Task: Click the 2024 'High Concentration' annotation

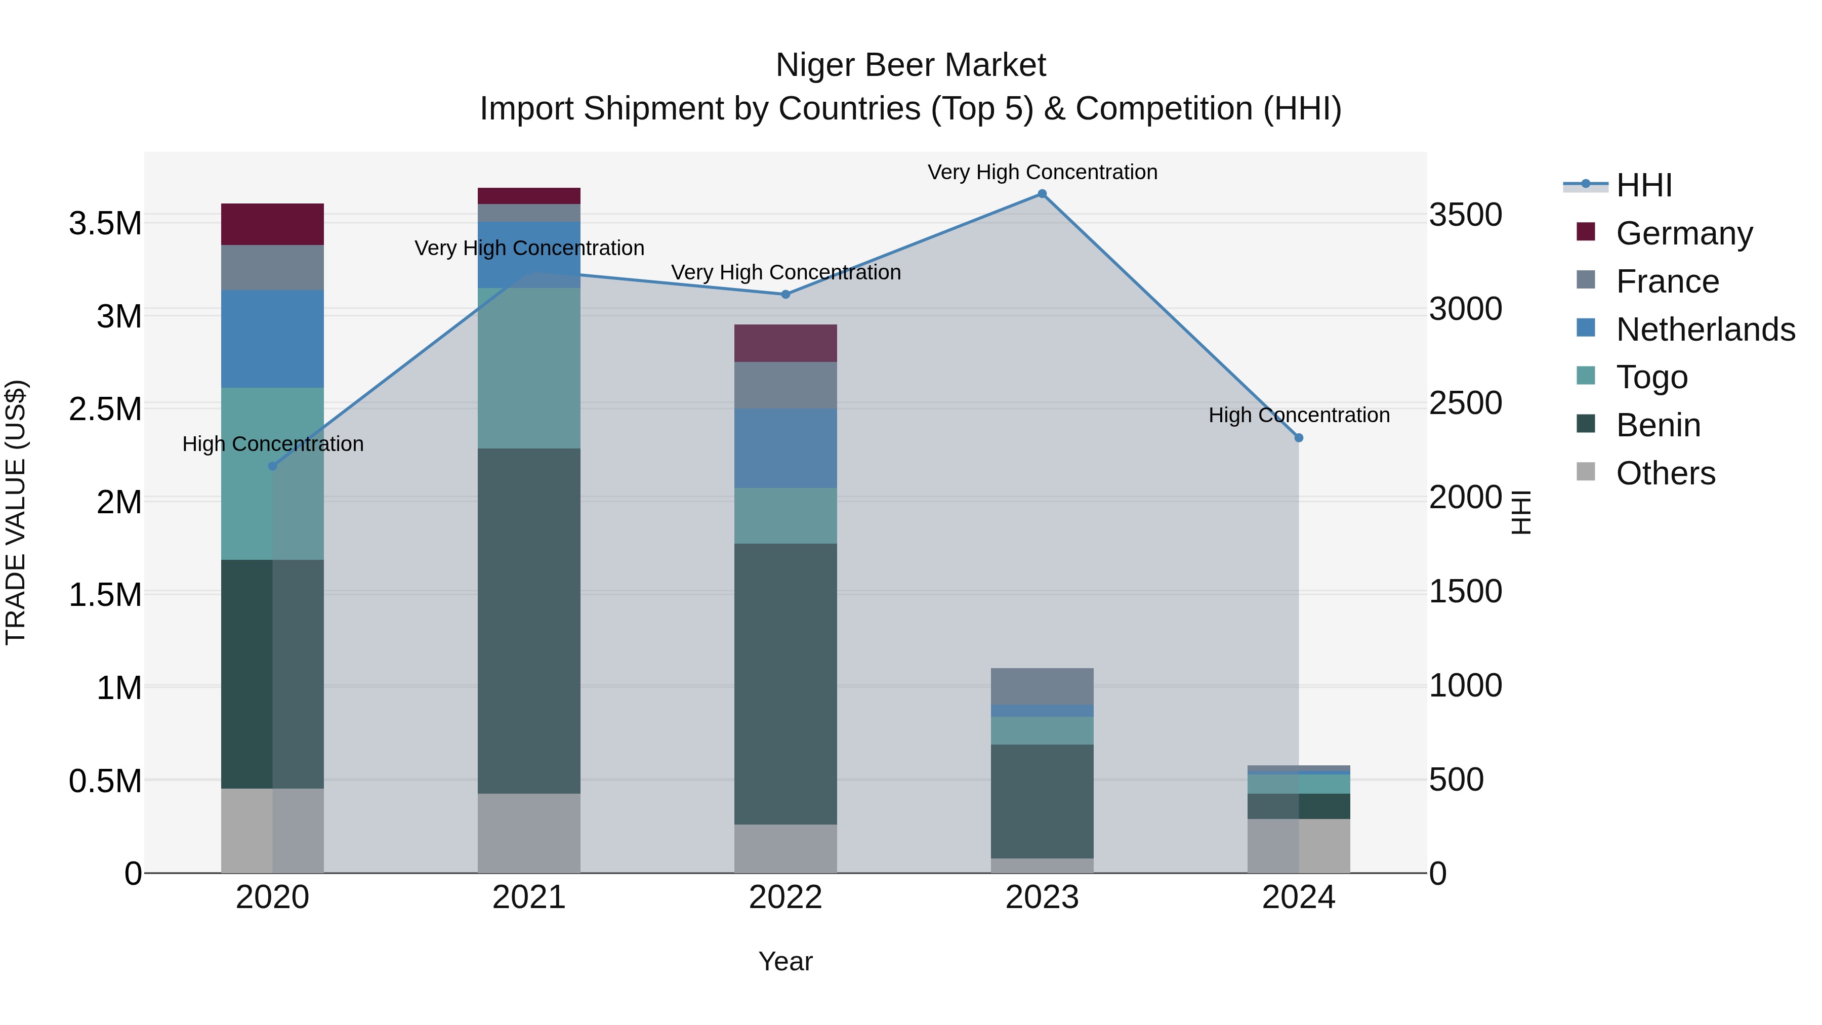Action: (x=1299, y=415)
